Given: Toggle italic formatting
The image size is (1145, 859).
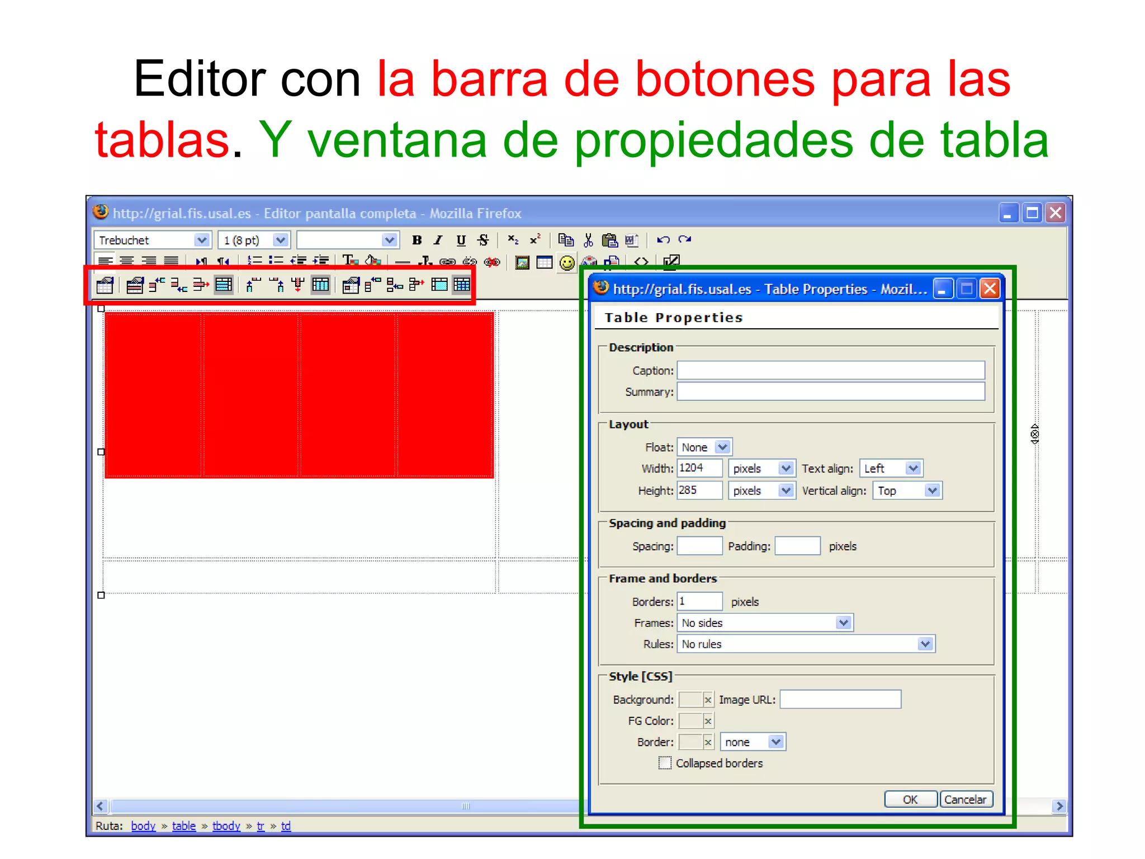Looking at the screenshot, I should pyautogui.click(x=438, y=240).
